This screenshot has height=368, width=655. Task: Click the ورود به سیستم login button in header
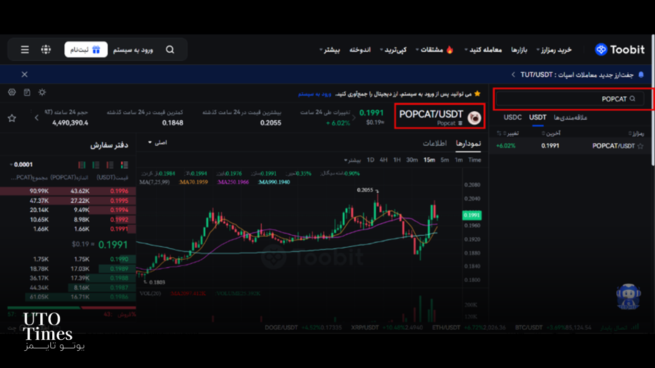[133, 50]
